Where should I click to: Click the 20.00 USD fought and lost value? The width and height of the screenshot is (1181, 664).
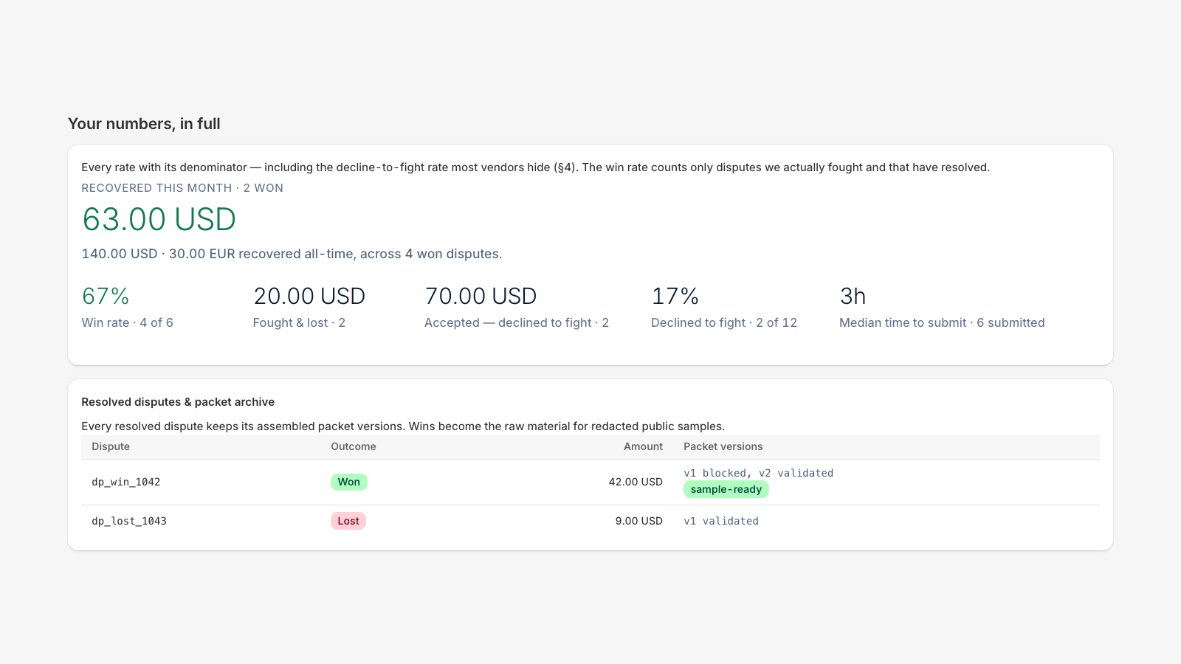tap(309, 297)
